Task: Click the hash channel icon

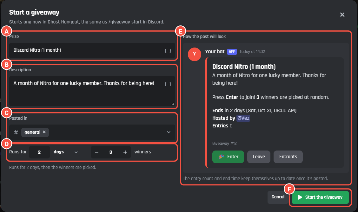Action: point(16,132)
